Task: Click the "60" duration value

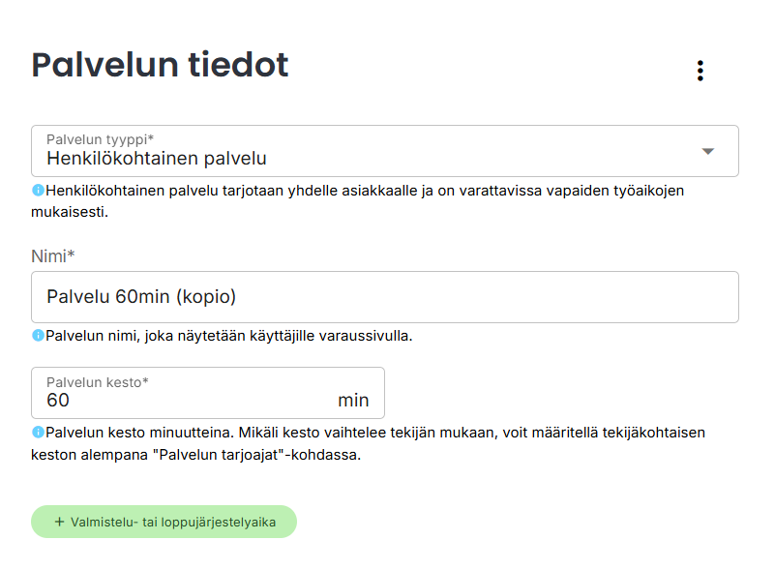Action: (x=58, y=401)
